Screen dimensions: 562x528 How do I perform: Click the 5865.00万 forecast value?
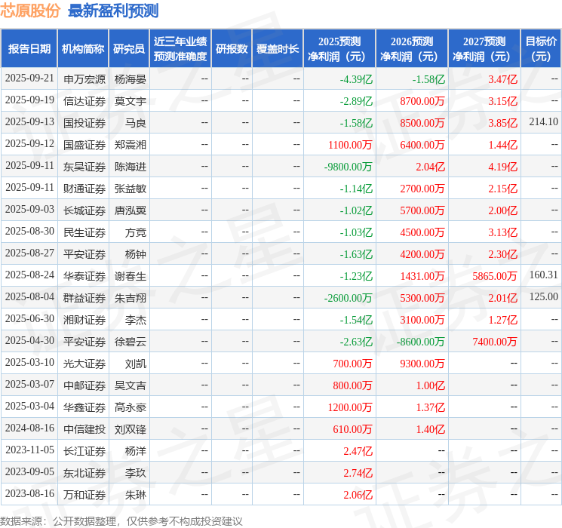point(495,276)
